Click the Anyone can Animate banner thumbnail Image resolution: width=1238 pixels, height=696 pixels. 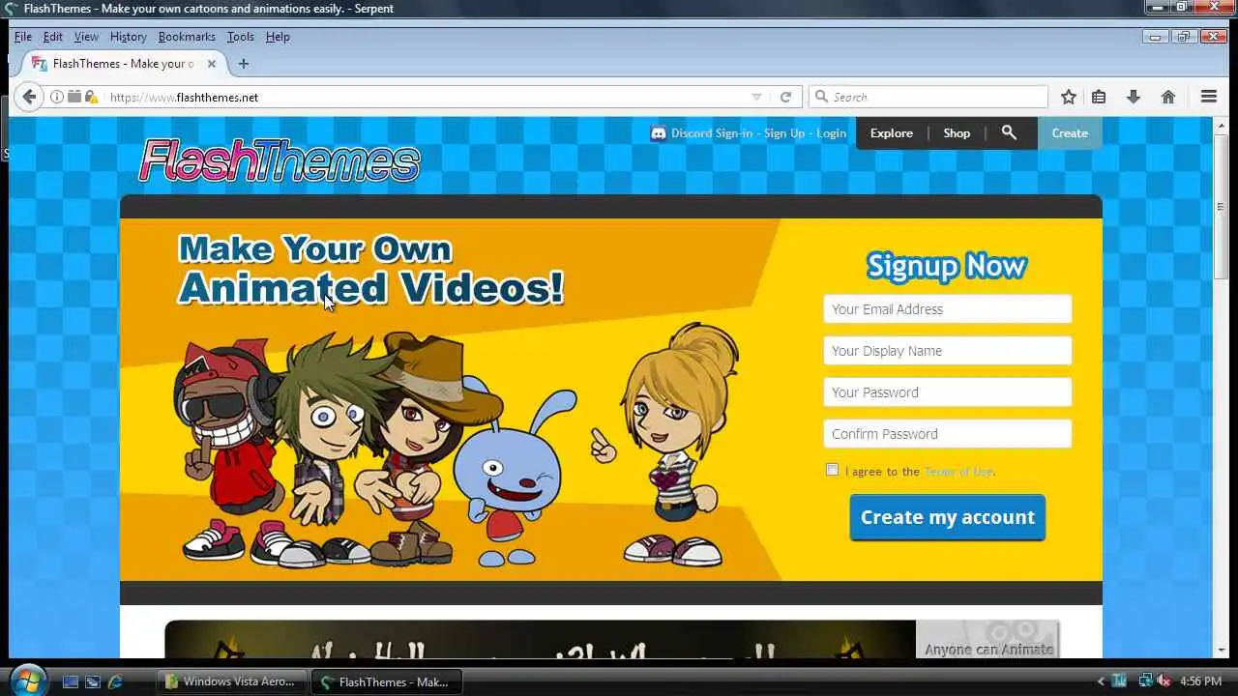pos(987,639)
